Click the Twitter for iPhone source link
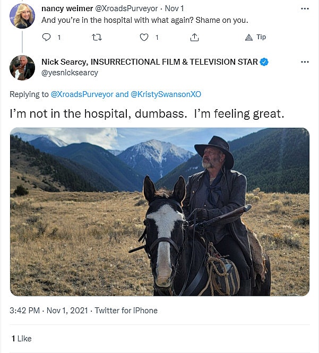The image size is (319, 353). (x=126, y=311)
